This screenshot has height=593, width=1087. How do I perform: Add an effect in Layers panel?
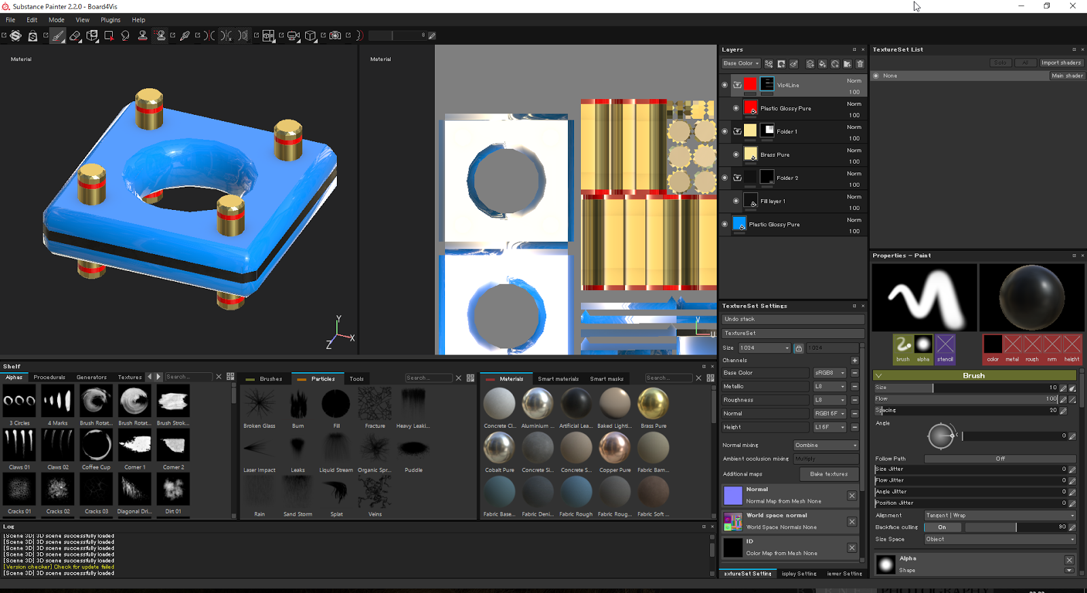pyautogui.click(x=769, y=64)
